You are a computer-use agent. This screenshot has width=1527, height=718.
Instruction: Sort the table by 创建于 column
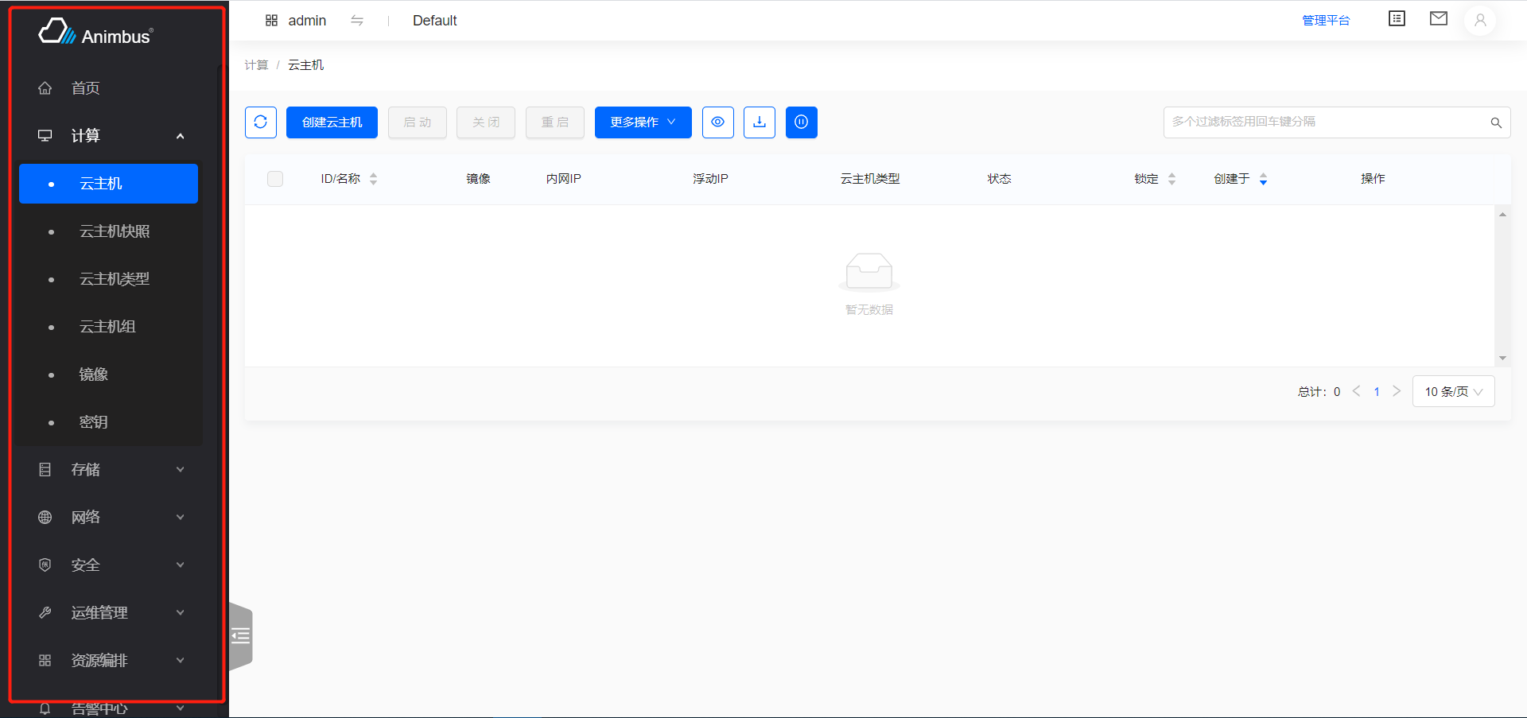coord(1264,180)
